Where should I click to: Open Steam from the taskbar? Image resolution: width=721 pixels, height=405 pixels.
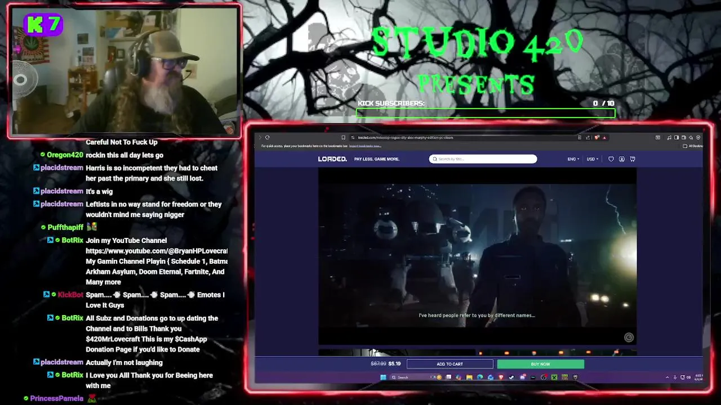[x=511, y=377]
